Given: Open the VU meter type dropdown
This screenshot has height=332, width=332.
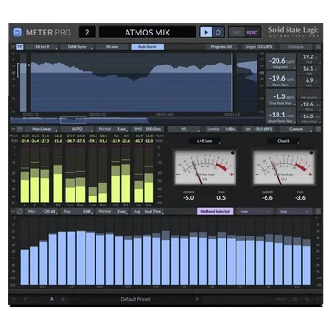Looking at the screenshot, I should [184, 129].
